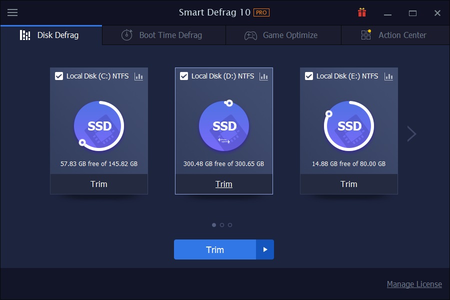Click the SSD circle for Local Disk C:
The image size is (450, 300).
click(x=99, y=126)
